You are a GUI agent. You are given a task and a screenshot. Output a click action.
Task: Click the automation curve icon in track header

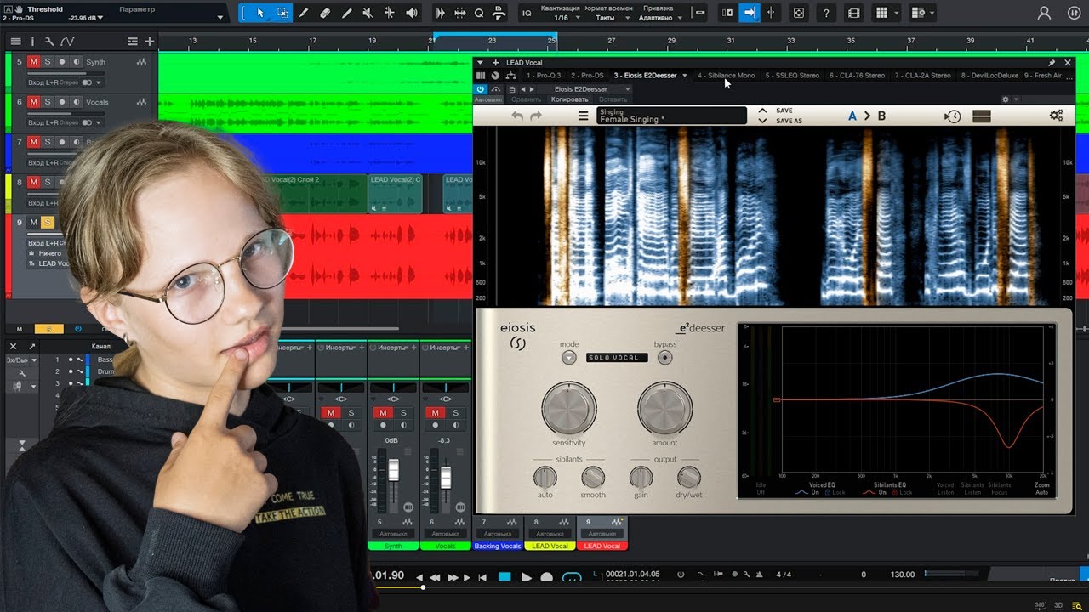pyautogui.click(x=67, y=41)
